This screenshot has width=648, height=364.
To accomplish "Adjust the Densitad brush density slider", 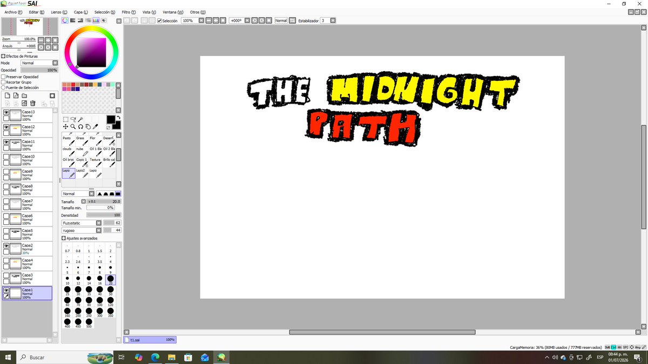I will [x=104, y=215].
